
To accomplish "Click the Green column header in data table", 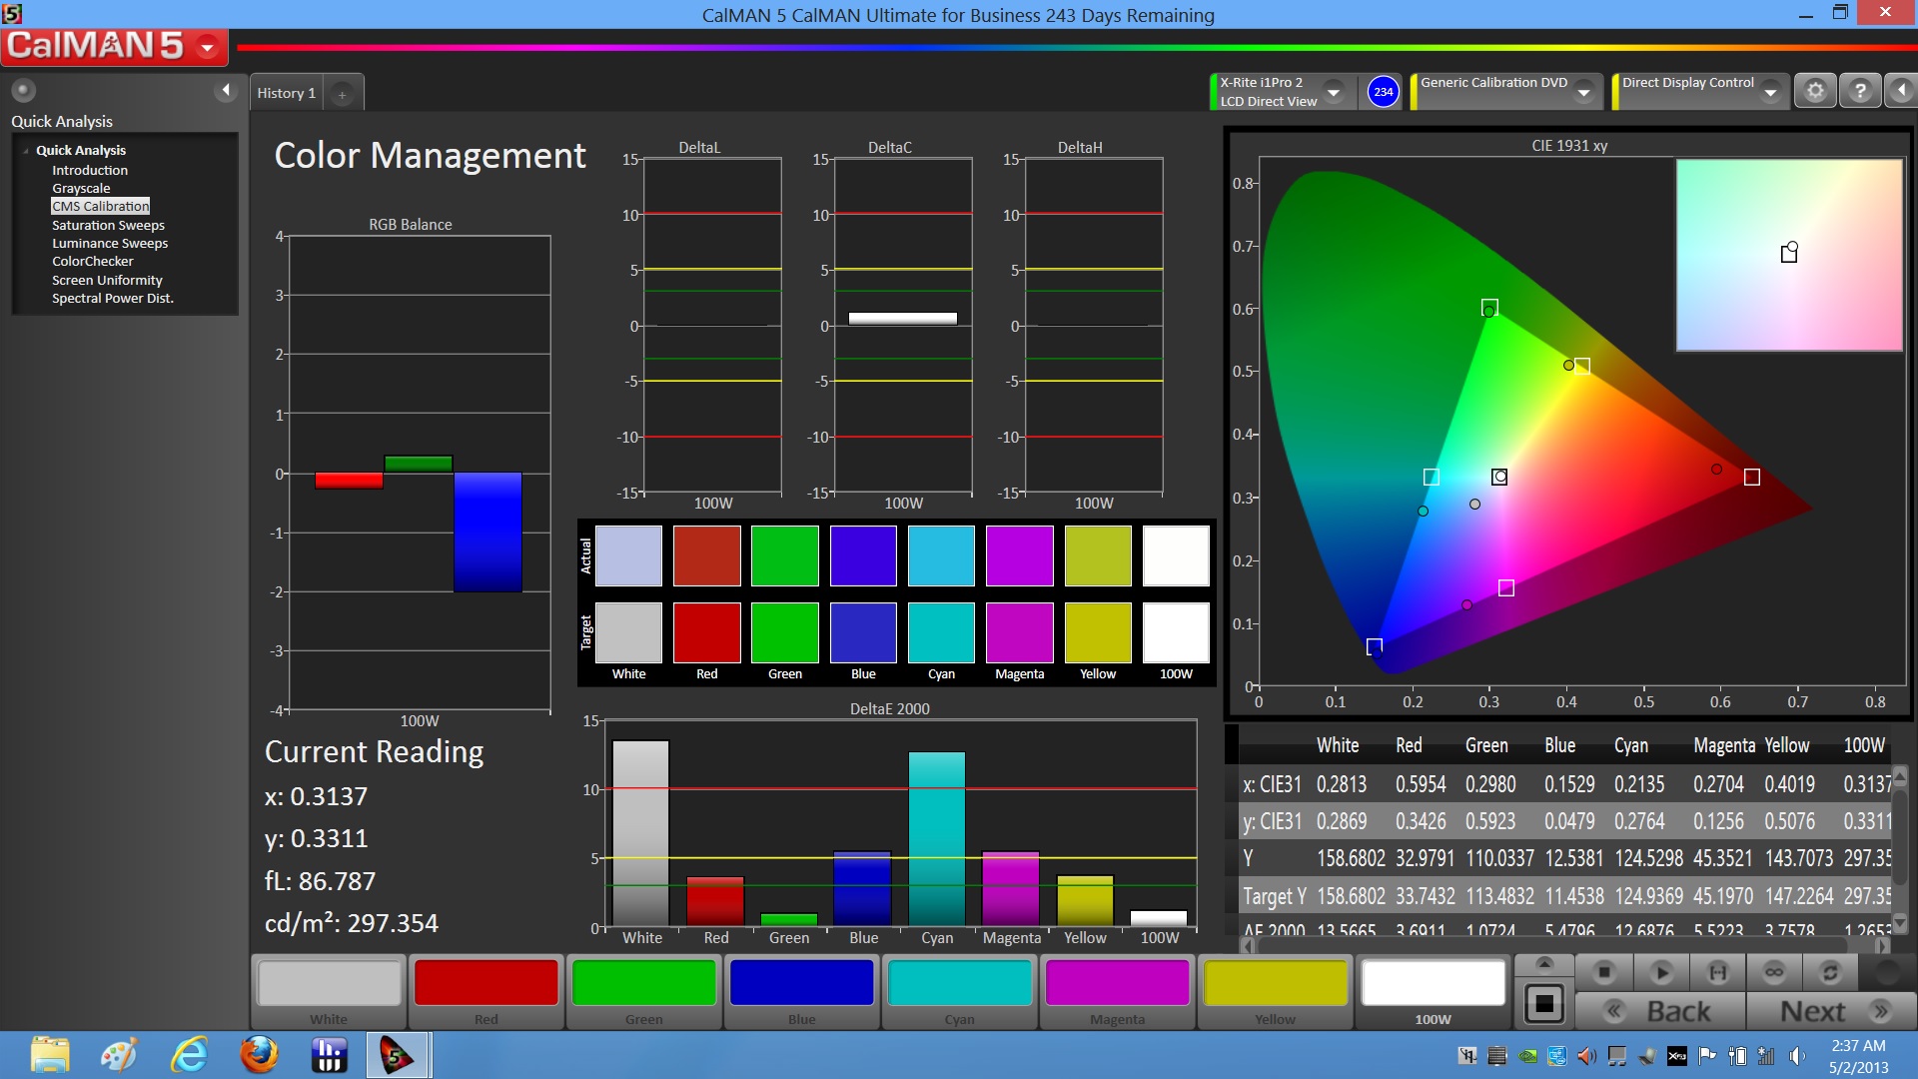I will click(1486, 745).
